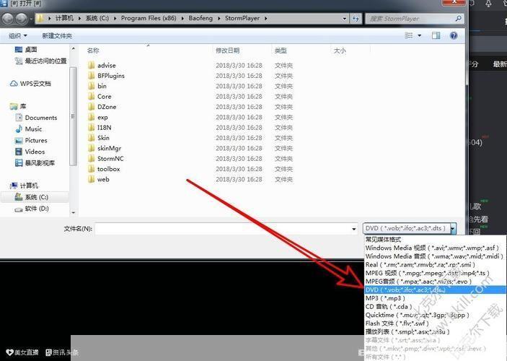Viewport: 507px width, 361px height.
Task: Go back using the back arrow button
Action: (8, 19)
